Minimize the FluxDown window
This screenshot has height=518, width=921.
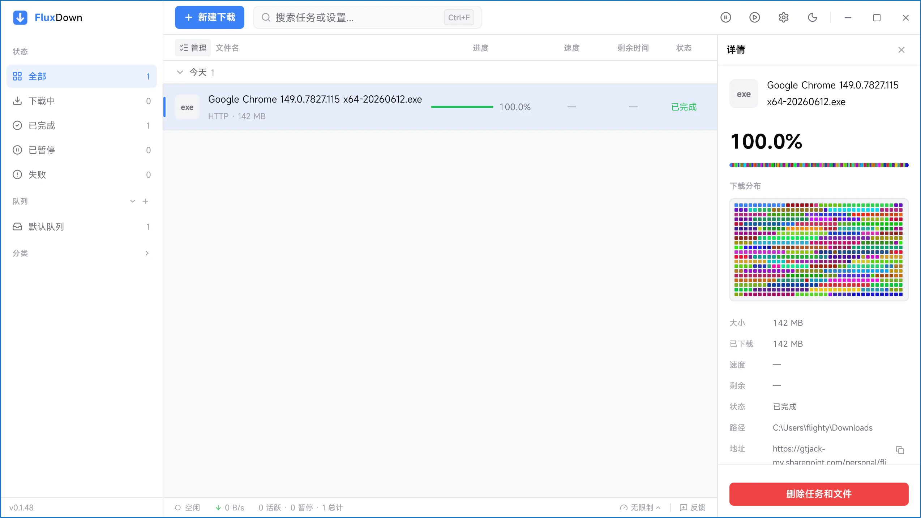848,17
